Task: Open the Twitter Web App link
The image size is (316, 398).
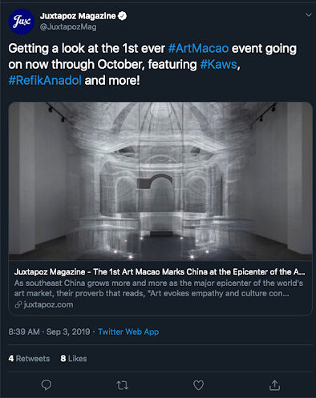Action: [128, 332]
